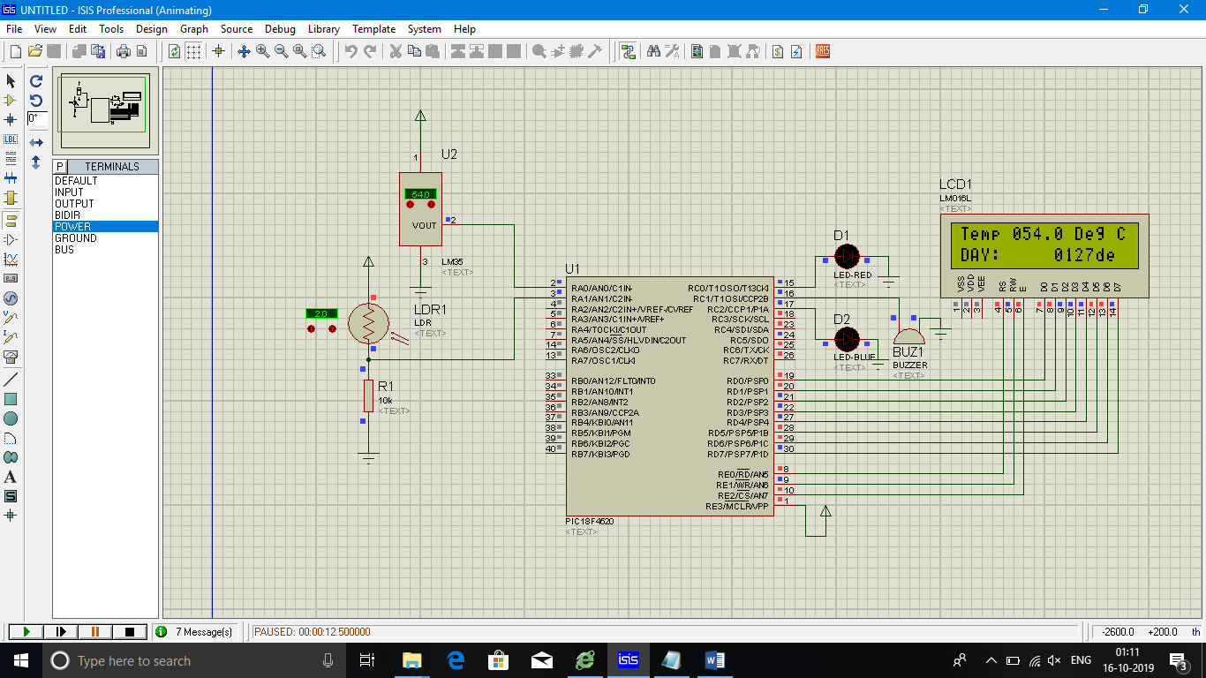
Task: Select wire label (LBL) mode
Action: (x=11, y=139)
